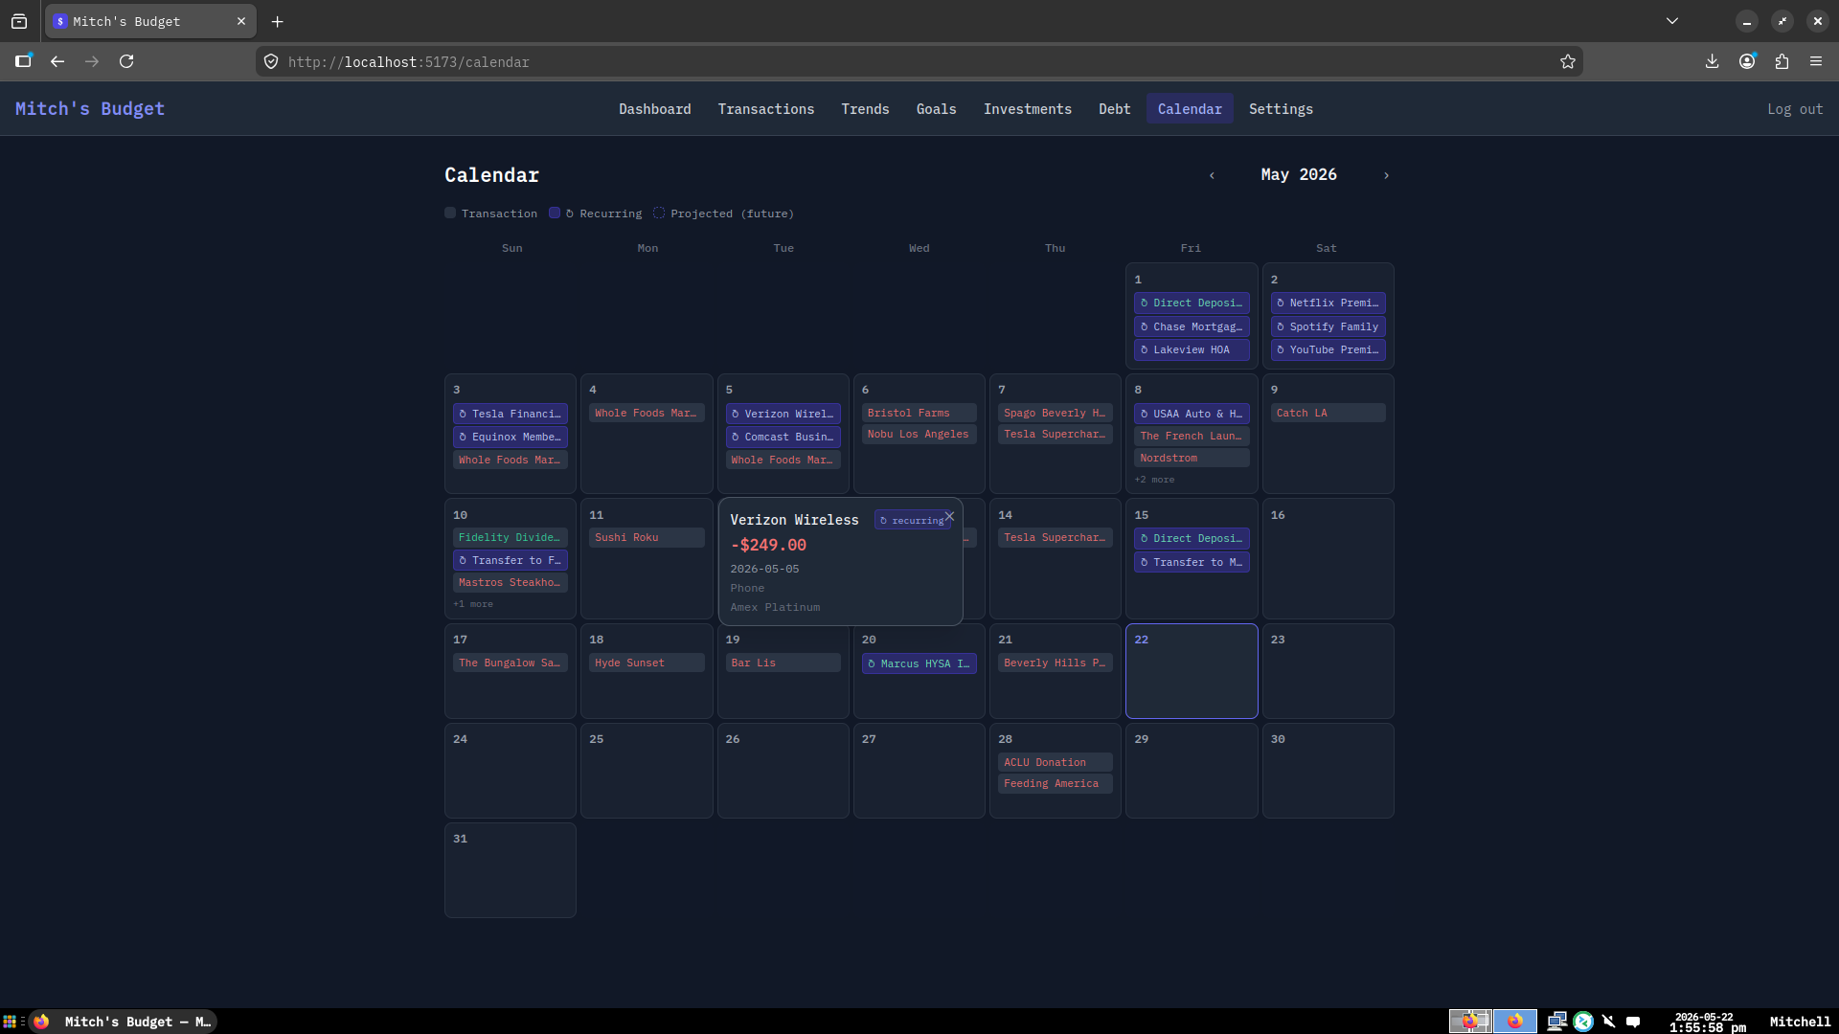Open Catch LA transaction
1839x1034 pixels.
pos(1328,413)
